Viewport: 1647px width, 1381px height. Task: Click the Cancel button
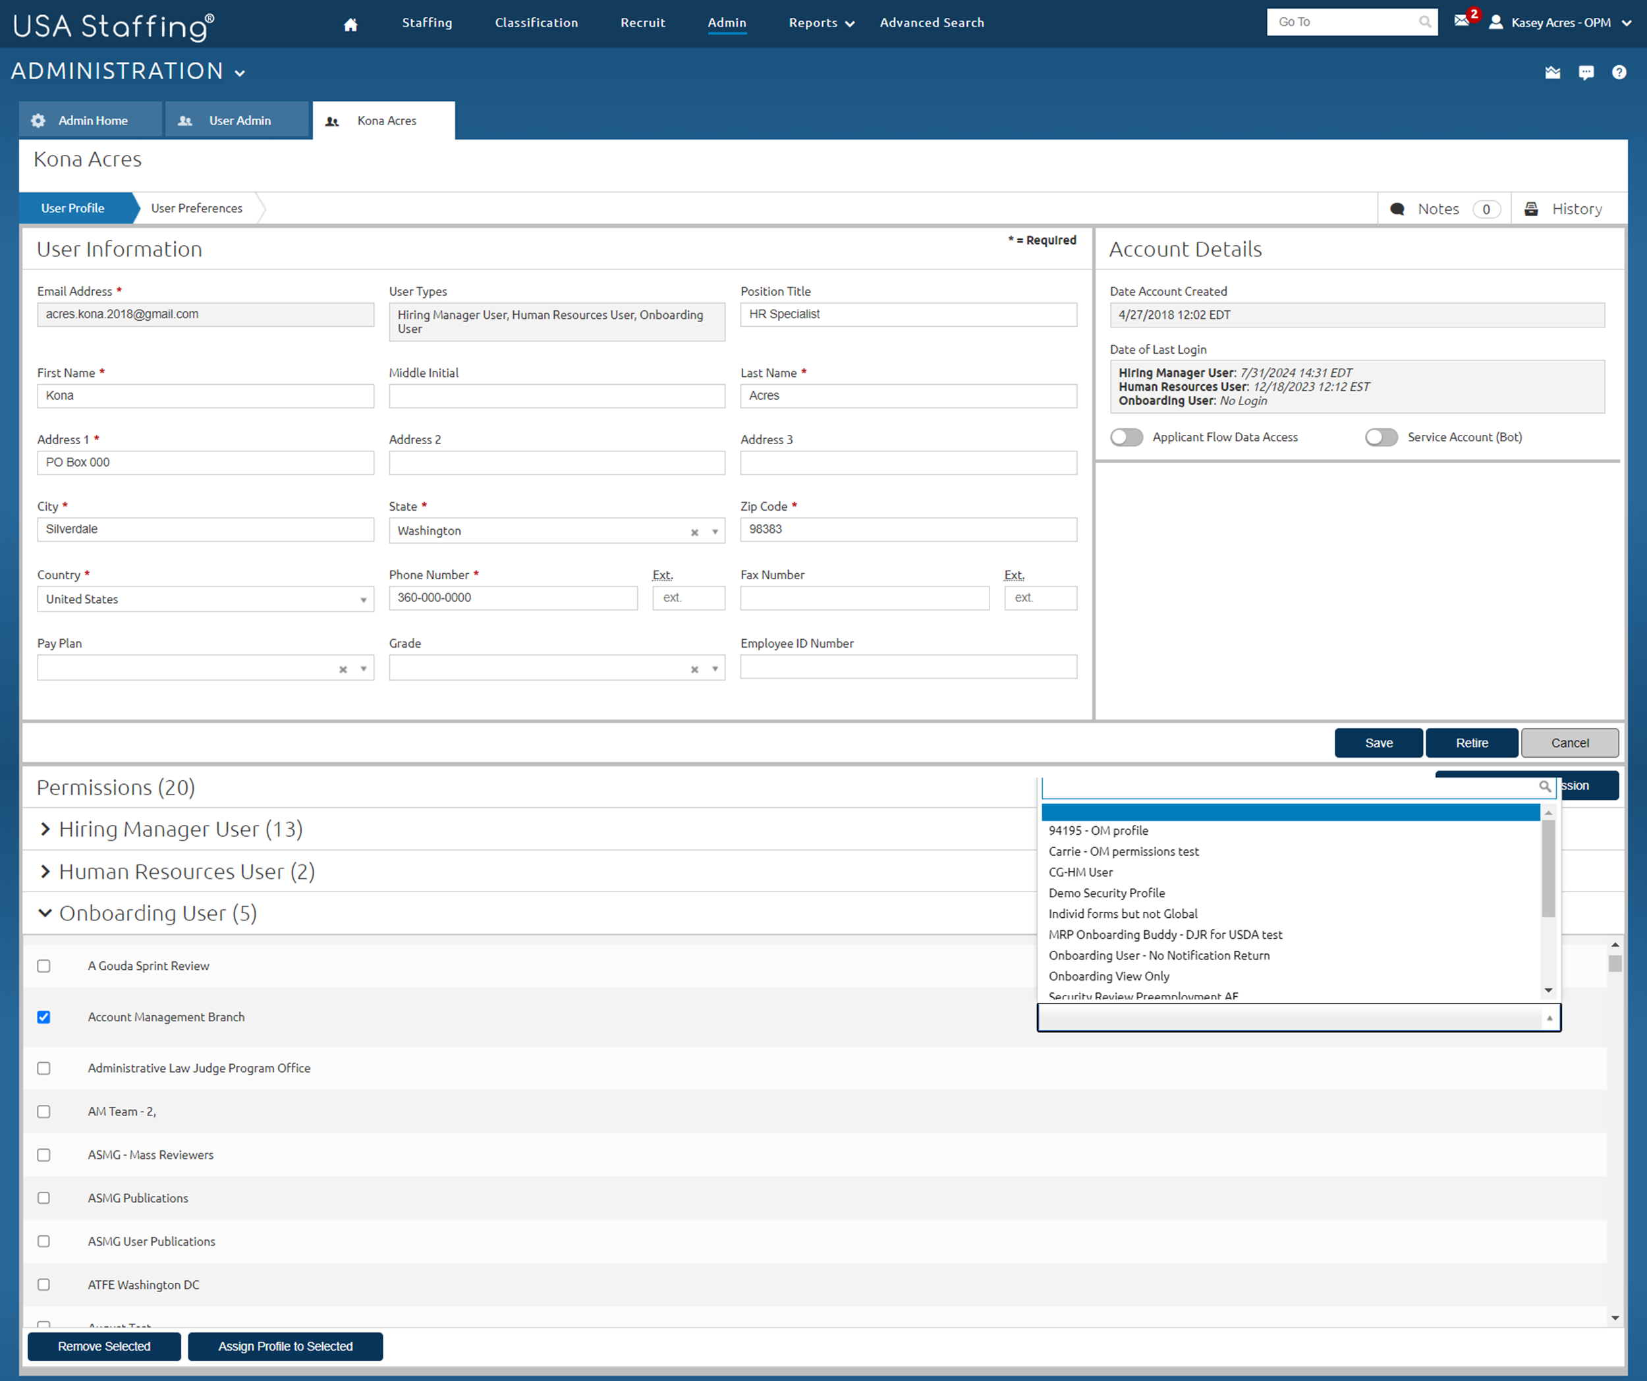point(1569,743)
